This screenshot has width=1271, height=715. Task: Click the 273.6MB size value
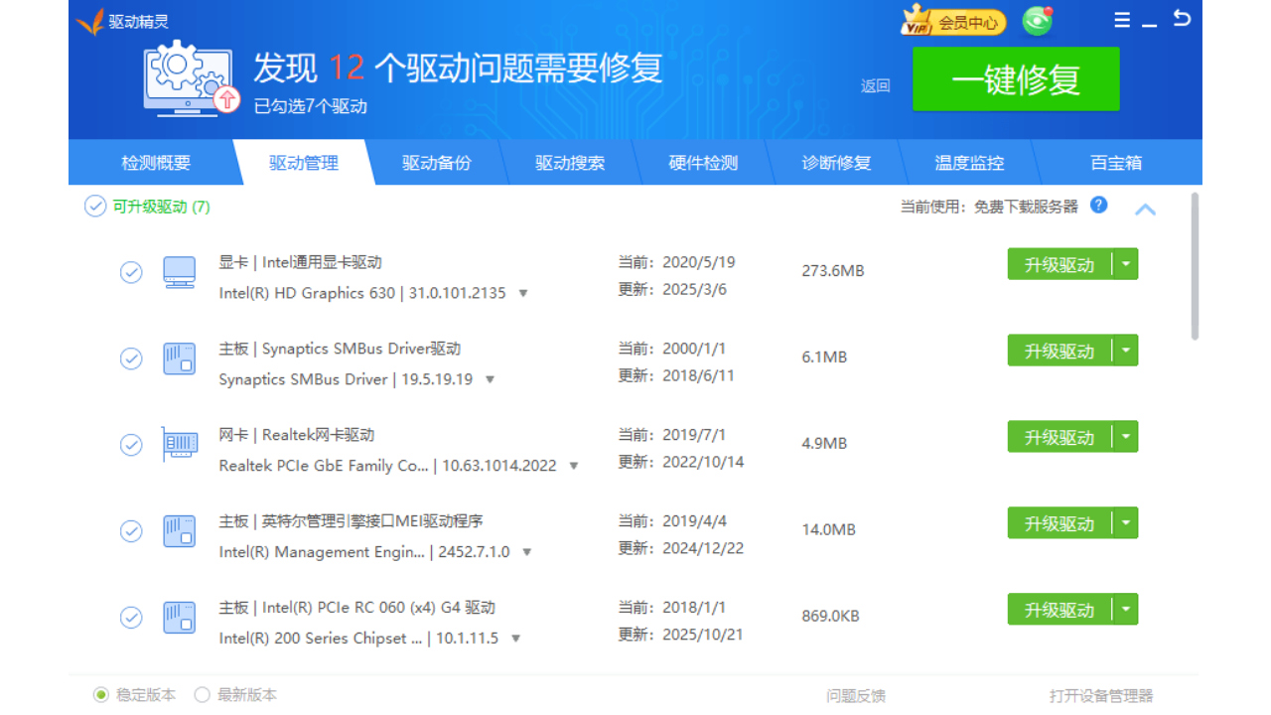point(833,270)
